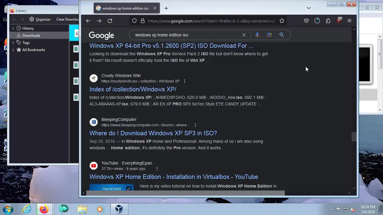
Task: Search by voice microphone icon
Action: click(x=257, y=35)
